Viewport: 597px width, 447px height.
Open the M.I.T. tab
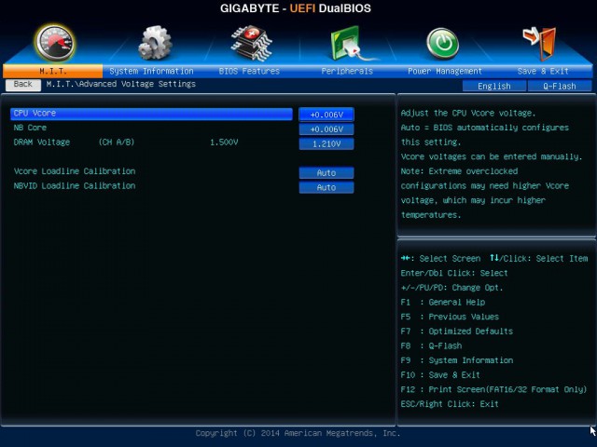coord(52,71)
